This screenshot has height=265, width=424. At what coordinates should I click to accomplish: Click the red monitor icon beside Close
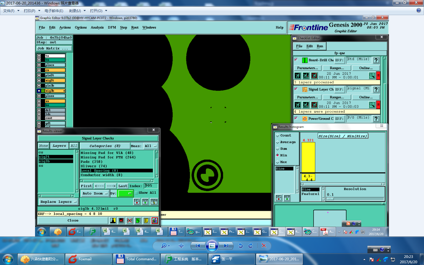(x=121, y=220)
